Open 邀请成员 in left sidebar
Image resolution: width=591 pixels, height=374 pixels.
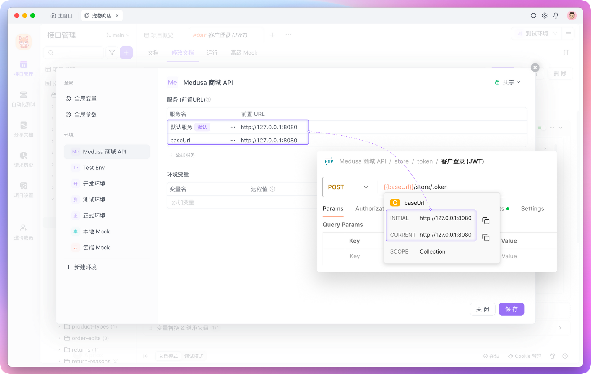(x=24, y=232)
